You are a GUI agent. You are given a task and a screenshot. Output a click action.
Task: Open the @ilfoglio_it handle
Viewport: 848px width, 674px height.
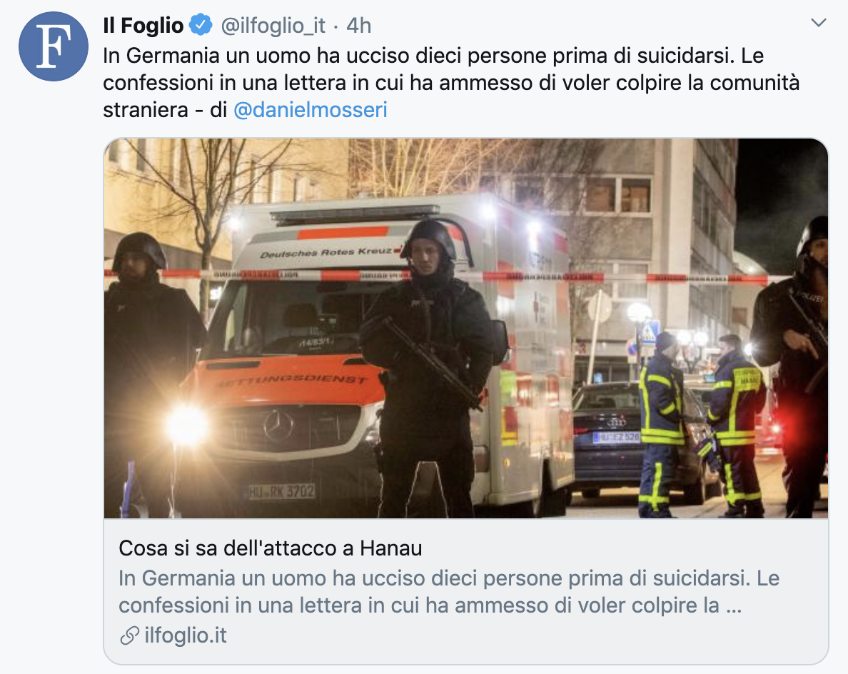click(273, 26)
